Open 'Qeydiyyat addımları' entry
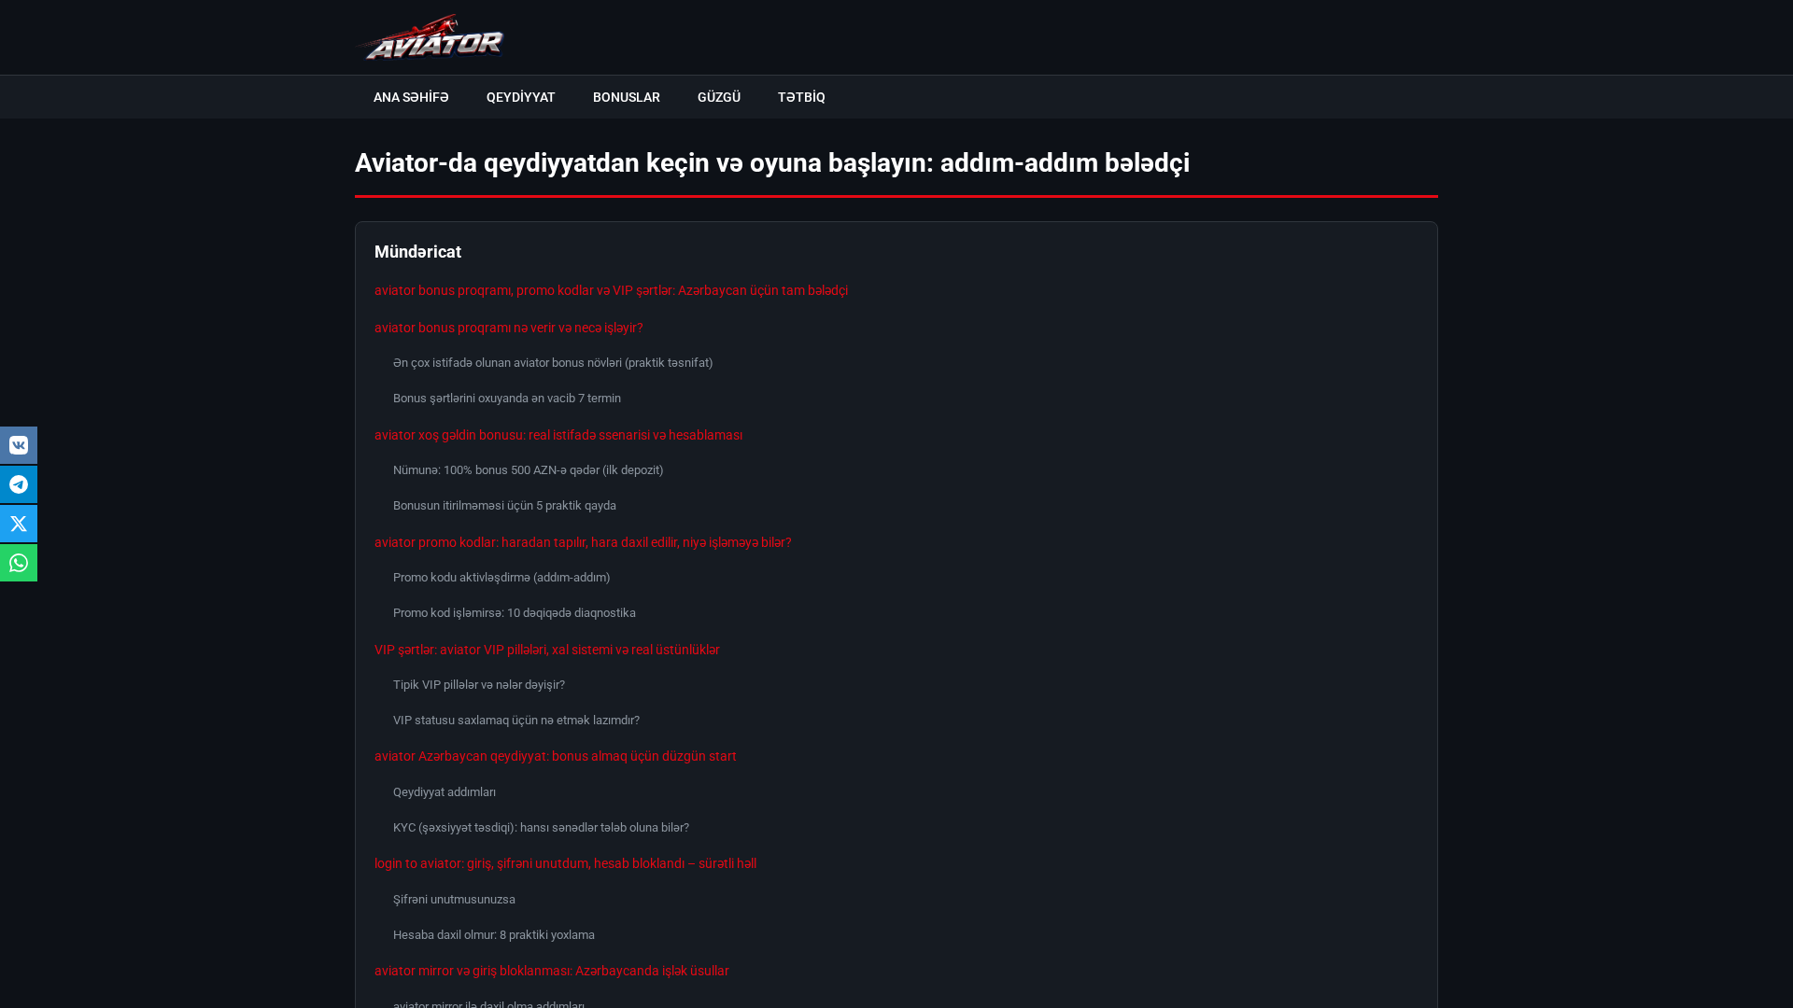This screenshot has width=1793, height=1008. [x=445, y=792]
